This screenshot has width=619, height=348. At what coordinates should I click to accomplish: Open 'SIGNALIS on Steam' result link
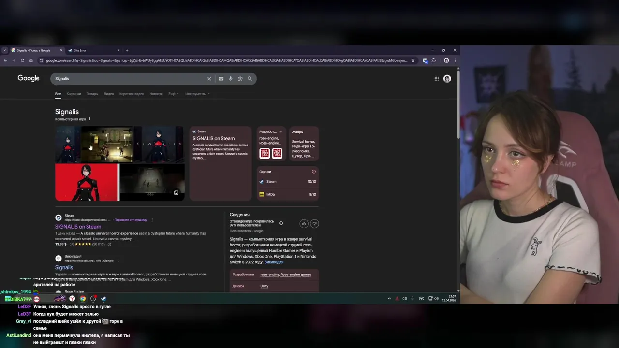click(78, 227)
